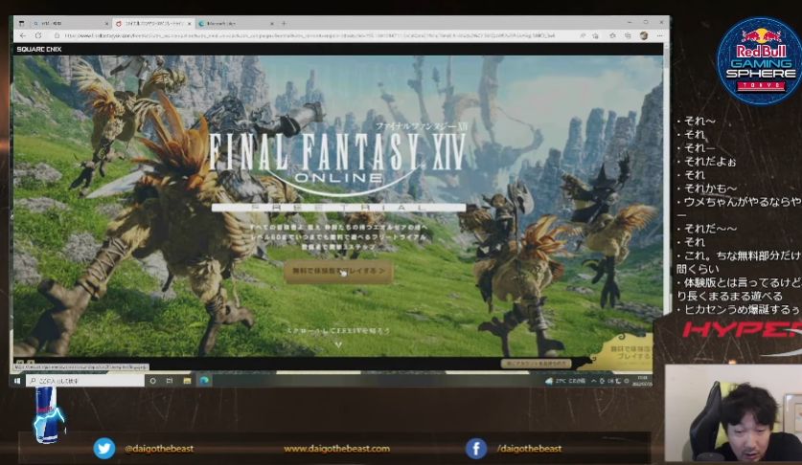The image size is (802, 465).
Task: Click the orange free trial play button
Action: (338, 271)
